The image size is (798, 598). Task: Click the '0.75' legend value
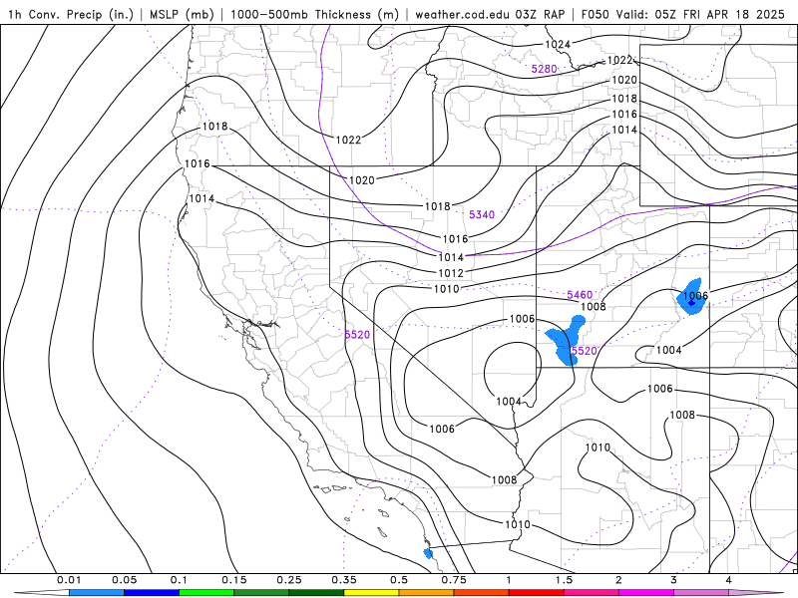tap(454, 580)
